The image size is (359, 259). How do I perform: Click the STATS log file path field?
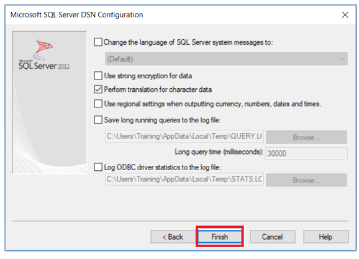tap(184, 179)
